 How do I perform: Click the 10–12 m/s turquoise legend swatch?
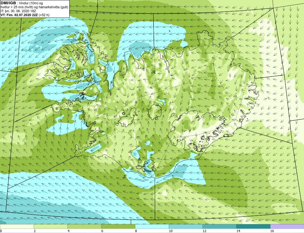pos(186,226)
